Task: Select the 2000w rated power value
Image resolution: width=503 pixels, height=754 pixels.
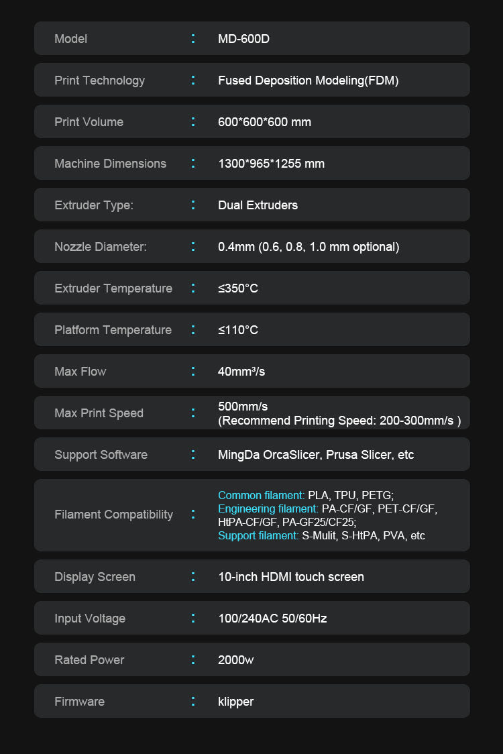Action: click(x=235, y=660)
